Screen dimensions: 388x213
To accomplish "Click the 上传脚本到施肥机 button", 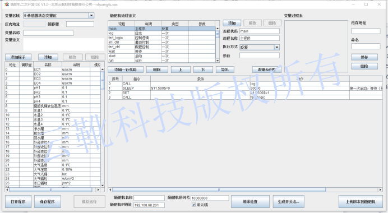I will [361, 202].
